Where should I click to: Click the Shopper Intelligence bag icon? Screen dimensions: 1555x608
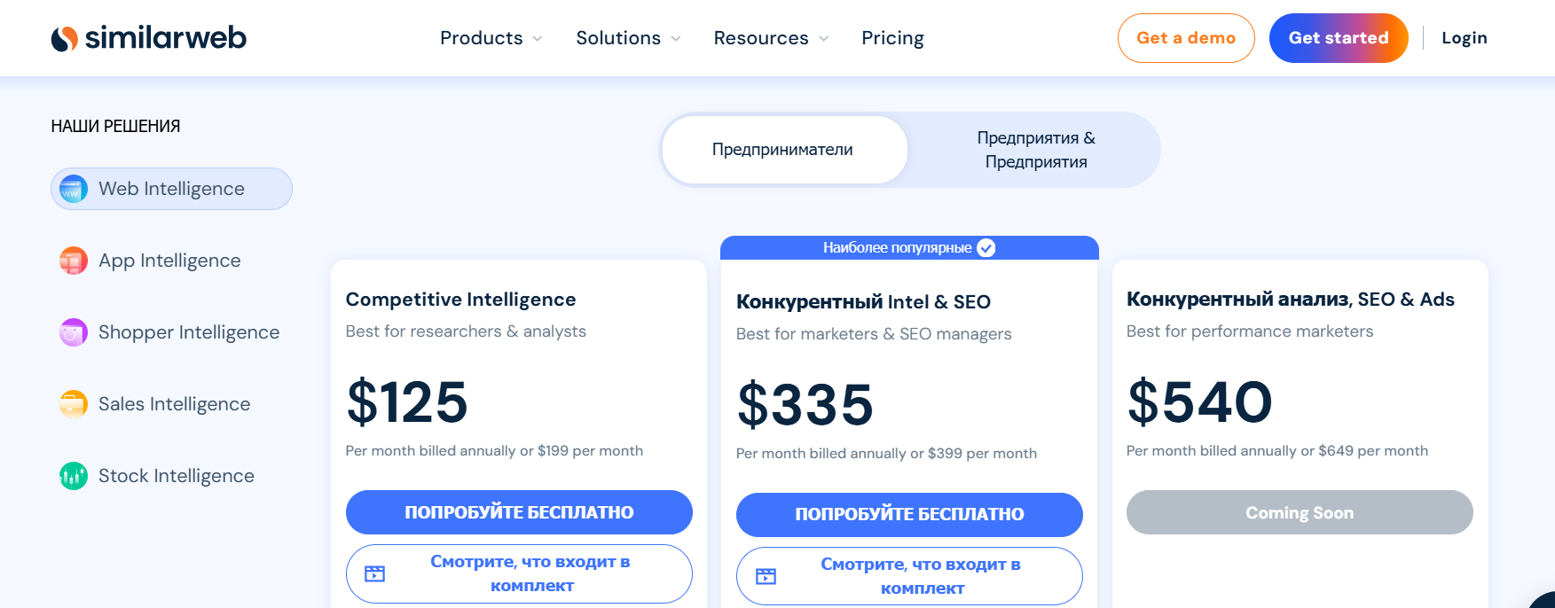tap(74, 332)
